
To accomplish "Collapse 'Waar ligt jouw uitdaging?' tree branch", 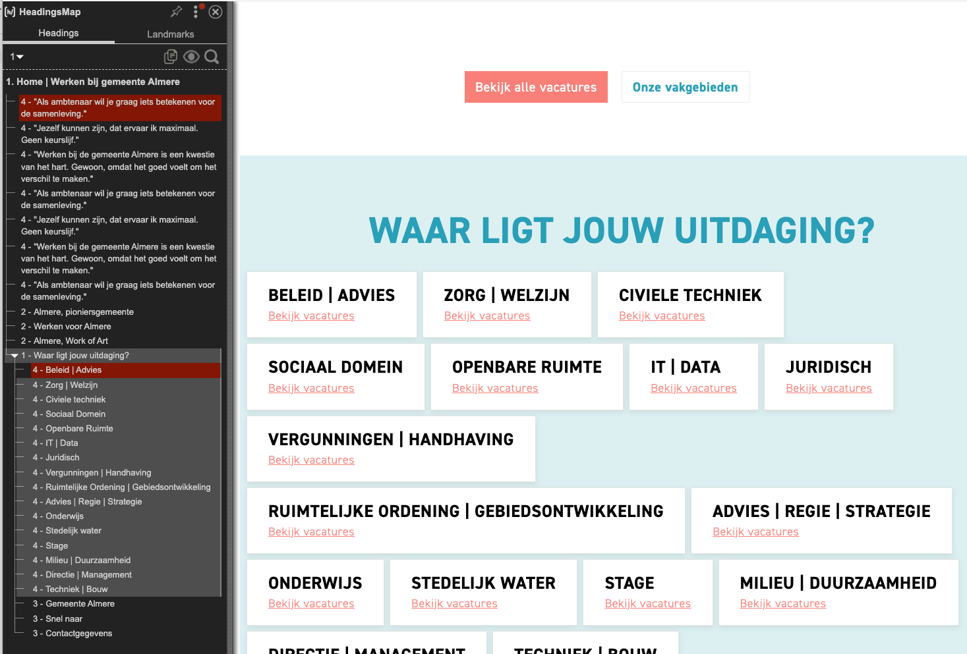I will (15, 355).
